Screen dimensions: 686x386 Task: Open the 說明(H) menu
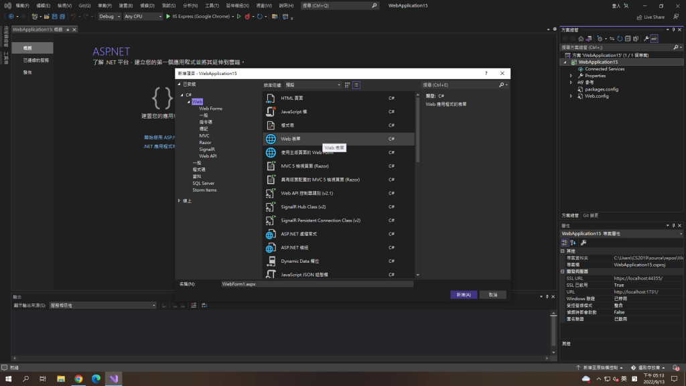(x=286, y=5)
